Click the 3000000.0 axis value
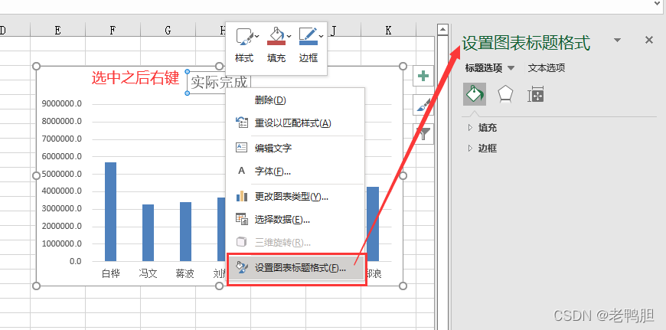This screenshot has height=330, width=666. 61,208
